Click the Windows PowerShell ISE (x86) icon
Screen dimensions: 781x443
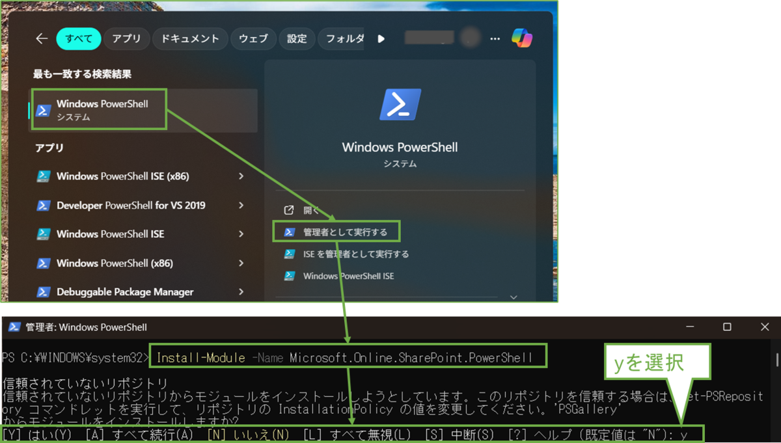click(x=44, y=176)
